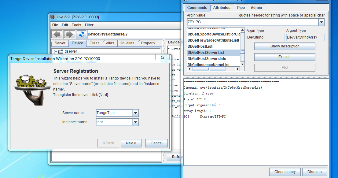Select DbGetHostServerList command

[213, 52]
